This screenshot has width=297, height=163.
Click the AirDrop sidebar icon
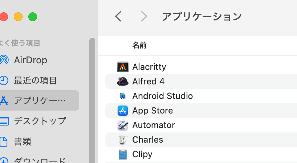pyautogui.click(x=4, y=60)
